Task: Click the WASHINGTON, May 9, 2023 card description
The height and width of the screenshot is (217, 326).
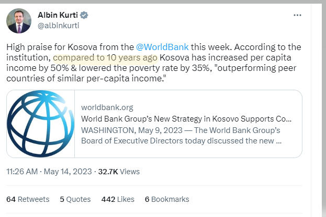Action: [181, 136]
